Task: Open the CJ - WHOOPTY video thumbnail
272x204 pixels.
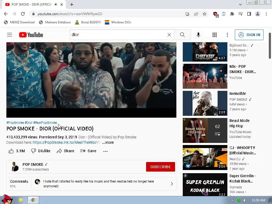Action: (205, 158)
